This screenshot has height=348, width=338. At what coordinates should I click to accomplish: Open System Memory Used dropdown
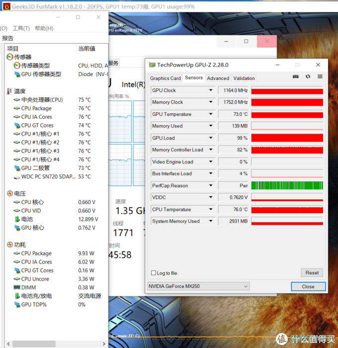click(211, 221)
